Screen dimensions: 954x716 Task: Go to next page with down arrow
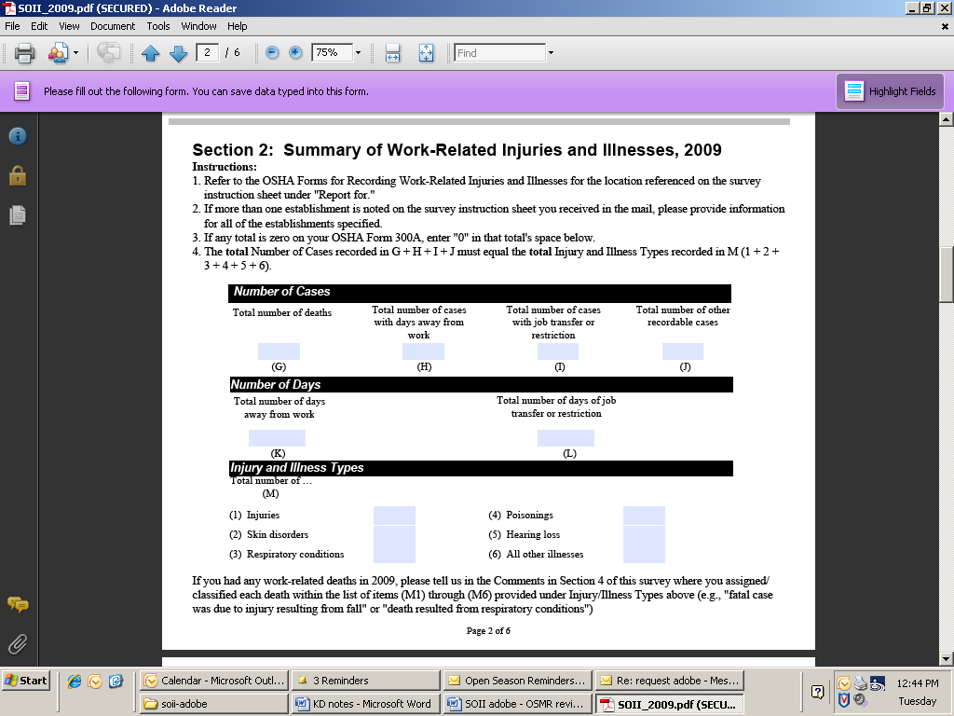point(178,53)
